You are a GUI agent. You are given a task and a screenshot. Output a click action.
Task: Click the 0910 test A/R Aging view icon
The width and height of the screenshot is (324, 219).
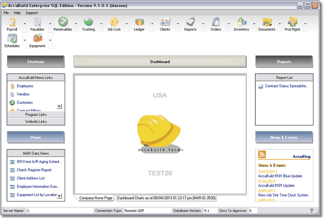12,162
